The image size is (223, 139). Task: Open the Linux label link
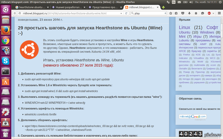pos(184,27)
